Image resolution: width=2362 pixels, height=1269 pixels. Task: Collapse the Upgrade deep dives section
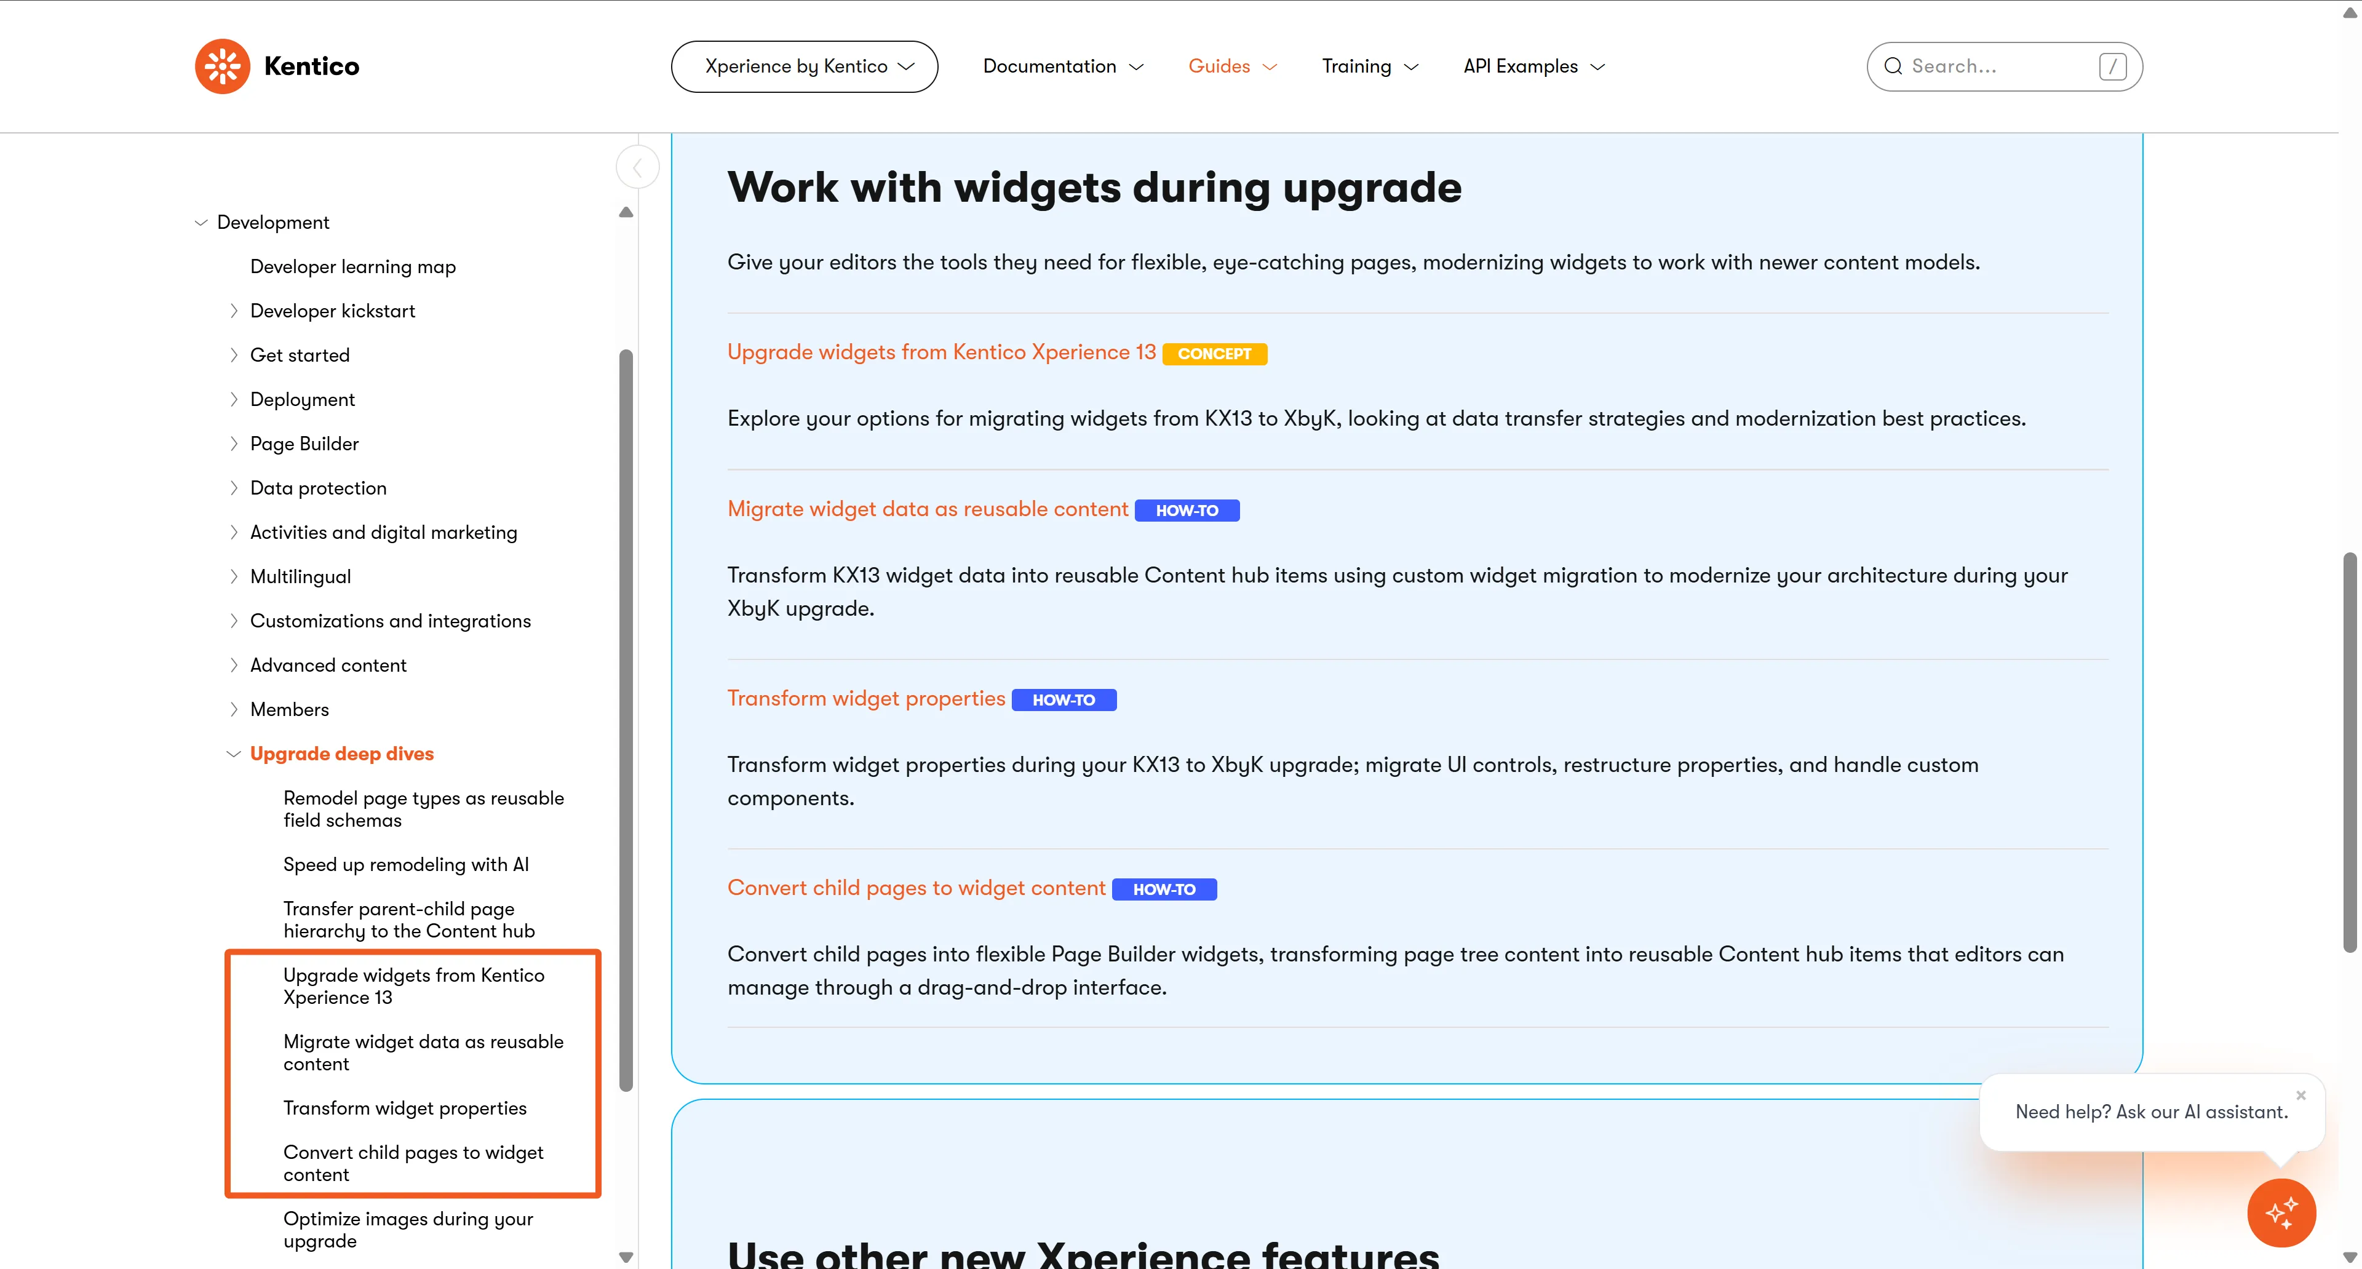(233, 754)
